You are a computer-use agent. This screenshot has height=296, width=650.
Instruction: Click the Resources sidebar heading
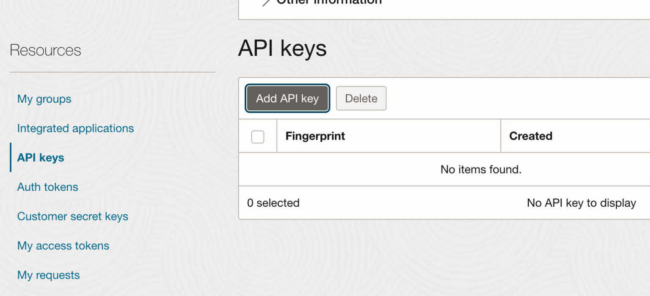[x=45, y=50]
